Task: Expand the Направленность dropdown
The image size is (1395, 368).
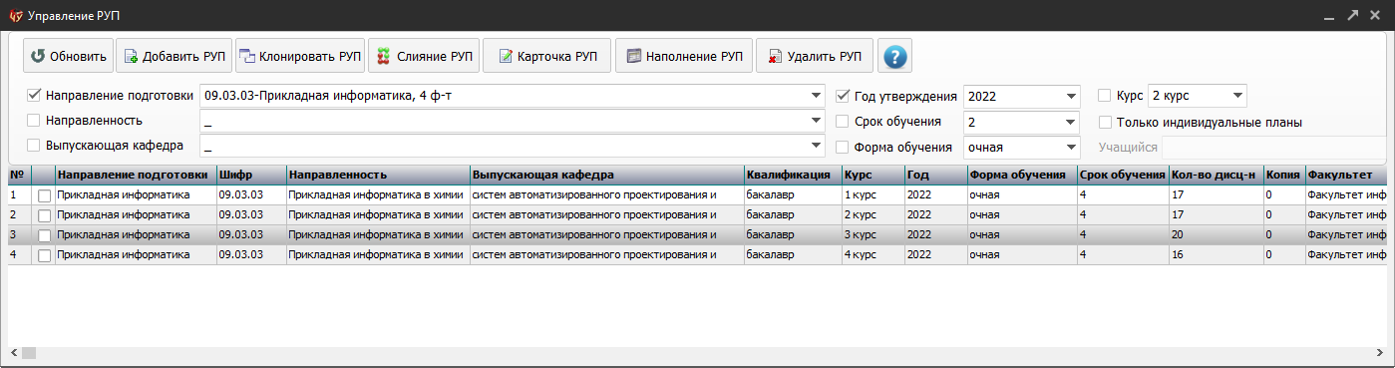Action: (x=815, y=121)
